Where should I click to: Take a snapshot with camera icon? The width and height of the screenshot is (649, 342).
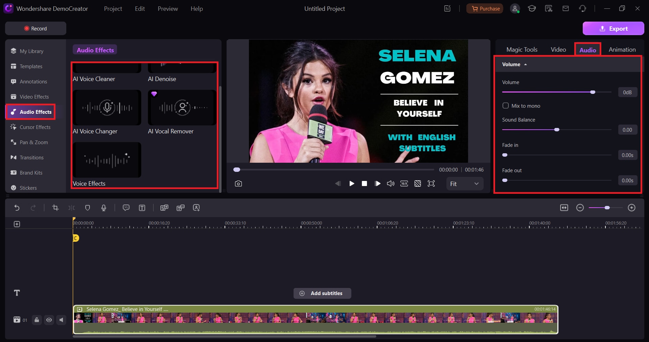click(238, 184)
